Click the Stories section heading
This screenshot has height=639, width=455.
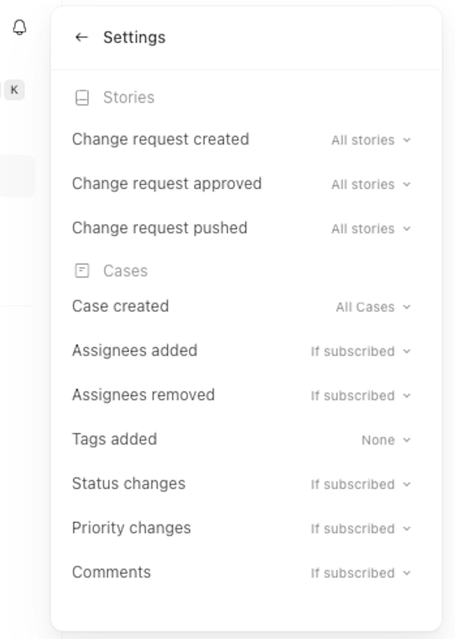click(129, 97)
